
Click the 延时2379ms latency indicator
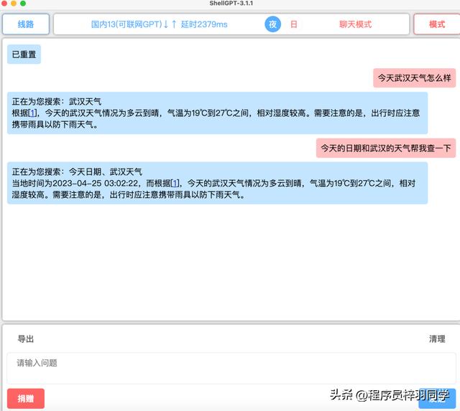(204, 24)
